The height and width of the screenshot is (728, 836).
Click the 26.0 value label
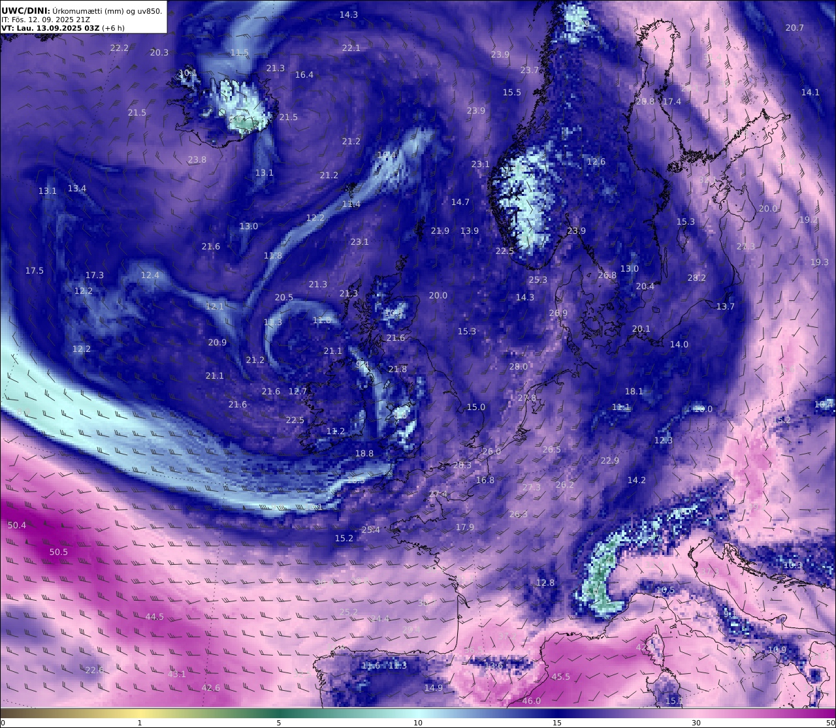point(491,451)
